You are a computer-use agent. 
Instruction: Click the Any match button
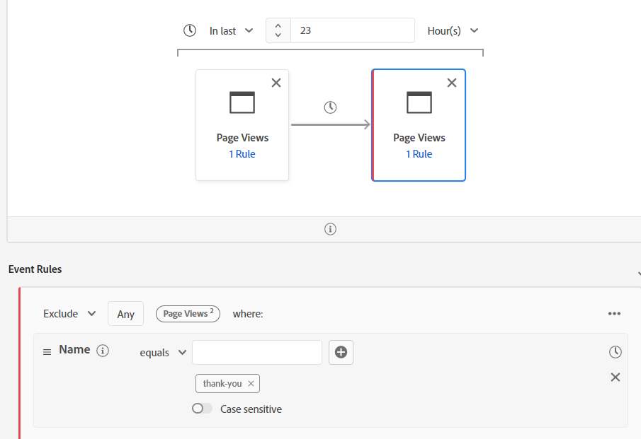(125, 313)
